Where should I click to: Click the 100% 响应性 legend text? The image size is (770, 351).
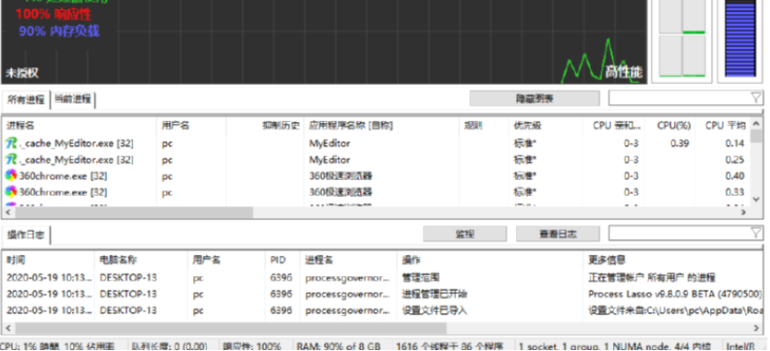pos(54,14)
